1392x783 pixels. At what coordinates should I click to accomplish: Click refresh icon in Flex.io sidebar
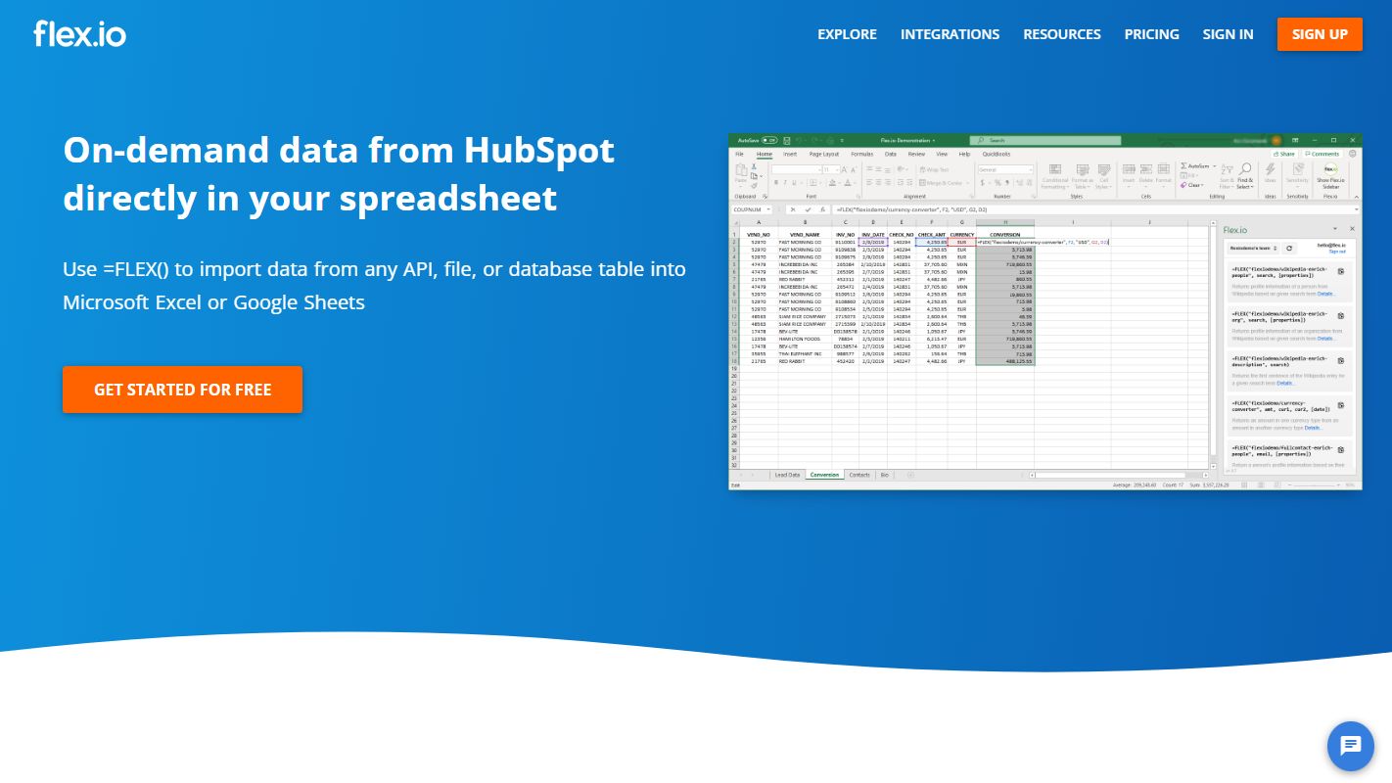1289,248
